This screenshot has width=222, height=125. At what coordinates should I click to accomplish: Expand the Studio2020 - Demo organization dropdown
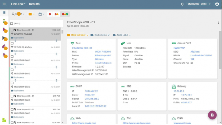pyautogui.click(x=199, y=4)
